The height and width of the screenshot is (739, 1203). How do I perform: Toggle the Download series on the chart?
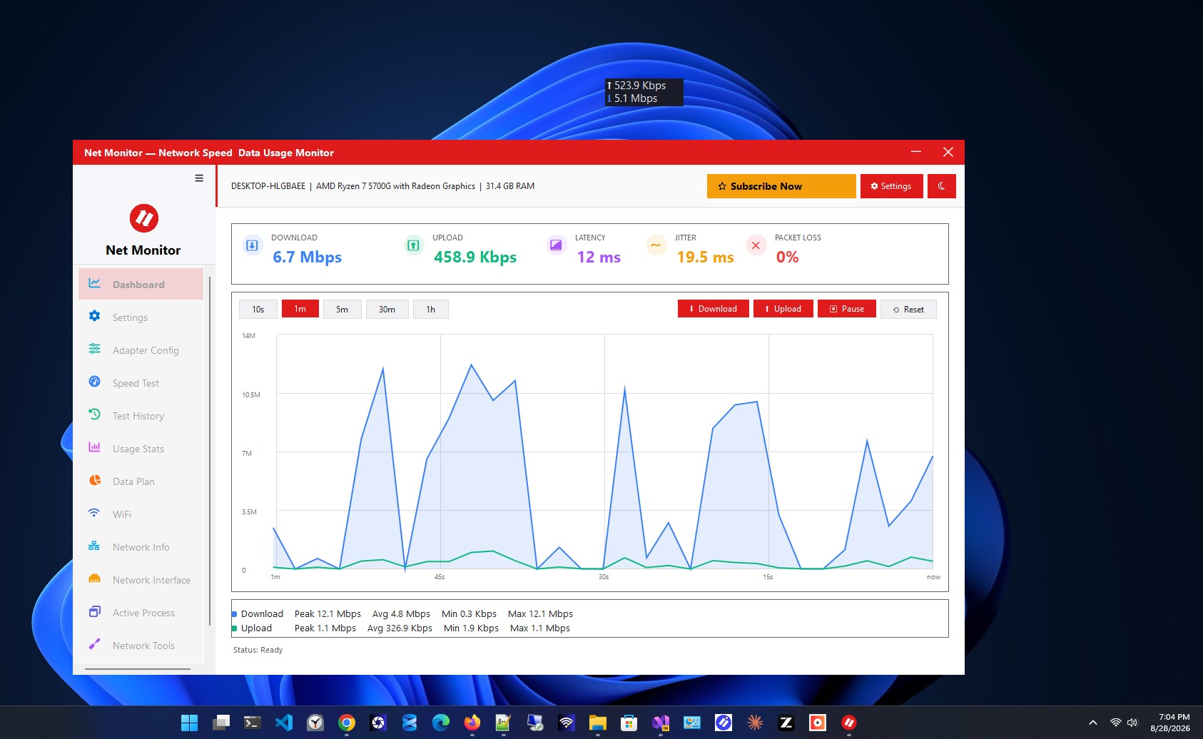pos(713,309)
